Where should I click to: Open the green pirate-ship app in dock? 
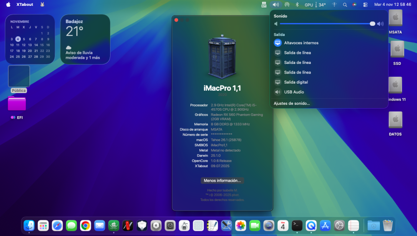tap(113, 226)
